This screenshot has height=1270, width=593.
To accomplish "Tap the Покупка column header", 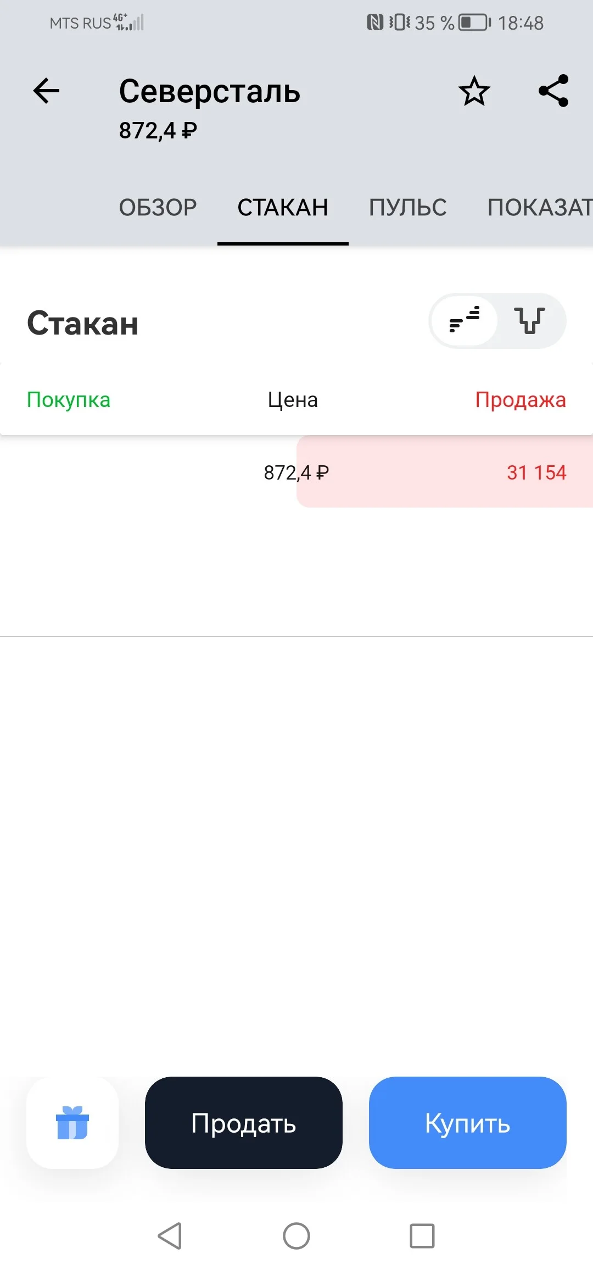I will (69, 400).
